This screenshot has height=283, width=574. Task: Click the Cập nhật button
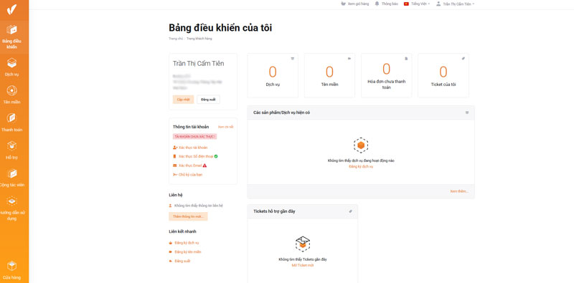click(x=184, y=100)
